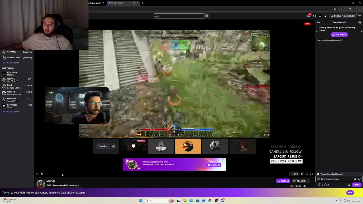Open Chrome media controls icon
The width and height of the screenshot is (363, 204).
click(350, 9)
